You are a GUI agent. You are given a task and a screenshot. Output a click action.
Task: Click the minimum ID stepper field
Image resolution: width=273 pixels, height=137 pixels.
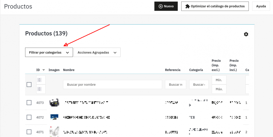pos(41,80)
